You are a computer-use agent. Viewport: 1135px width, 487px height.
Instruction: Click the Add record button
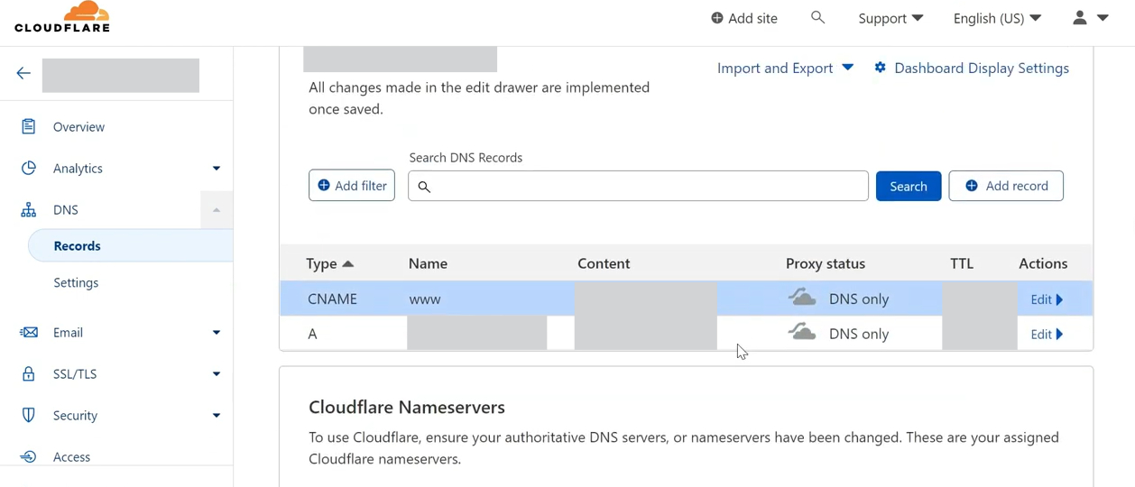coord(1006,186)
